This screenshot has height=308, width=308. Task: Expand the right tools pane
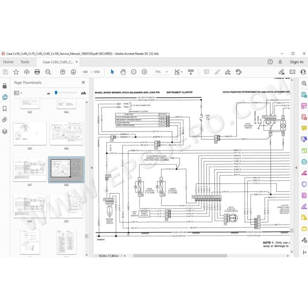coord(304,253)
